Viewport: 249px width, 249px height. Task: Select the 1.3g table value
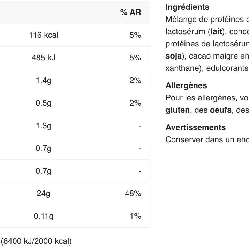(x=44, y=126)
